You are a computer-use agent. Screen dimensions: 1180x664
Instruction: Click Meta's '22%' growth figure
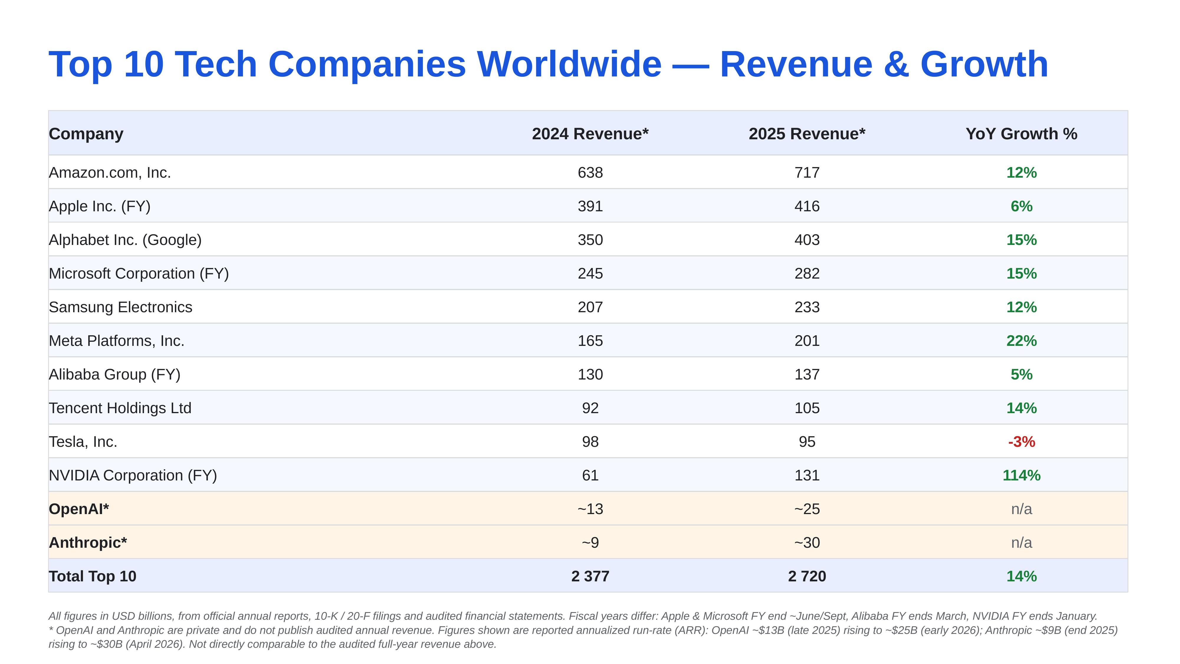tap(1022, 341)
